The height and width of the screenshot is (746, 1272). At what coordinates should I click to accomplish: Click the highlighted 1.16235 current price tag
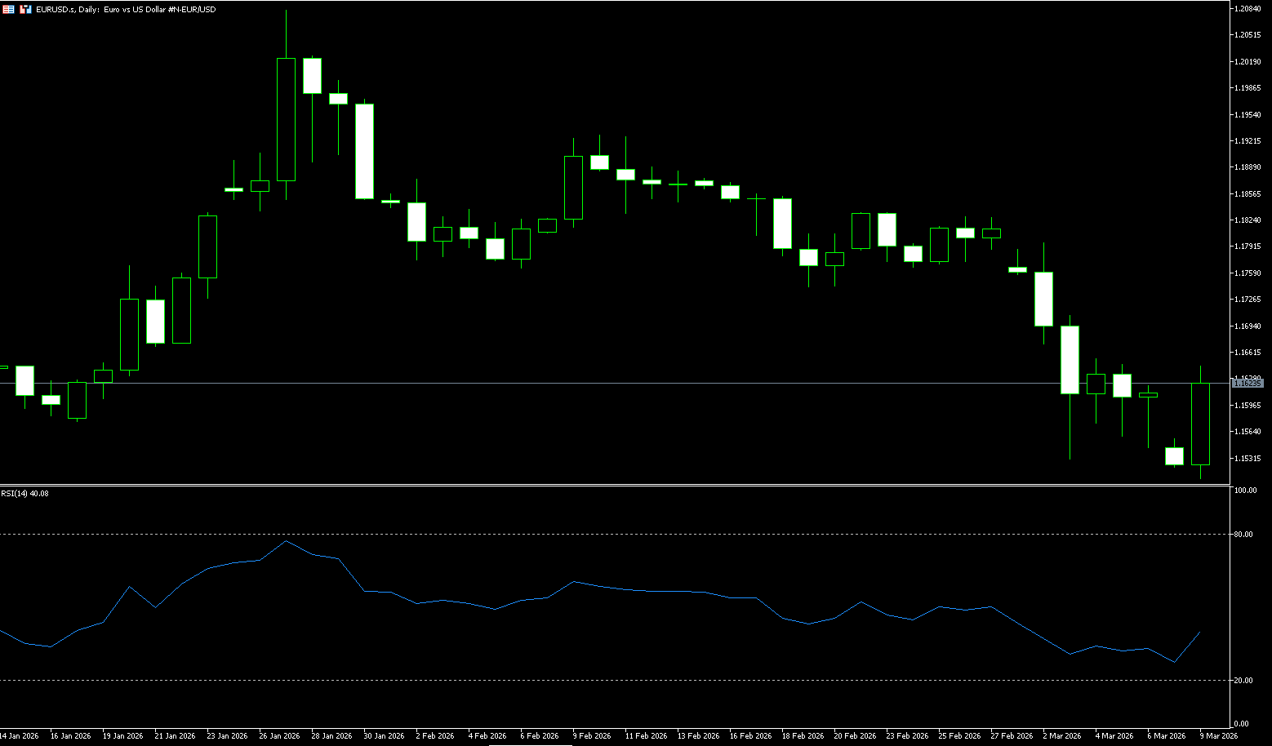[1247, 383]
